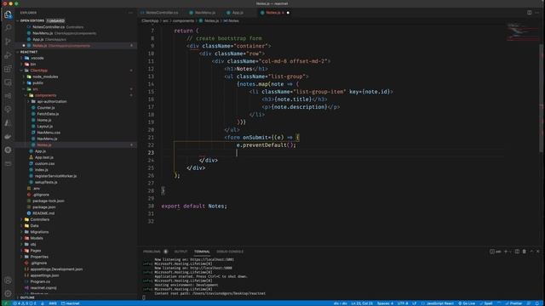Open the Extensions view in activity bar
545x306 pixels.
tap(8, 69)
